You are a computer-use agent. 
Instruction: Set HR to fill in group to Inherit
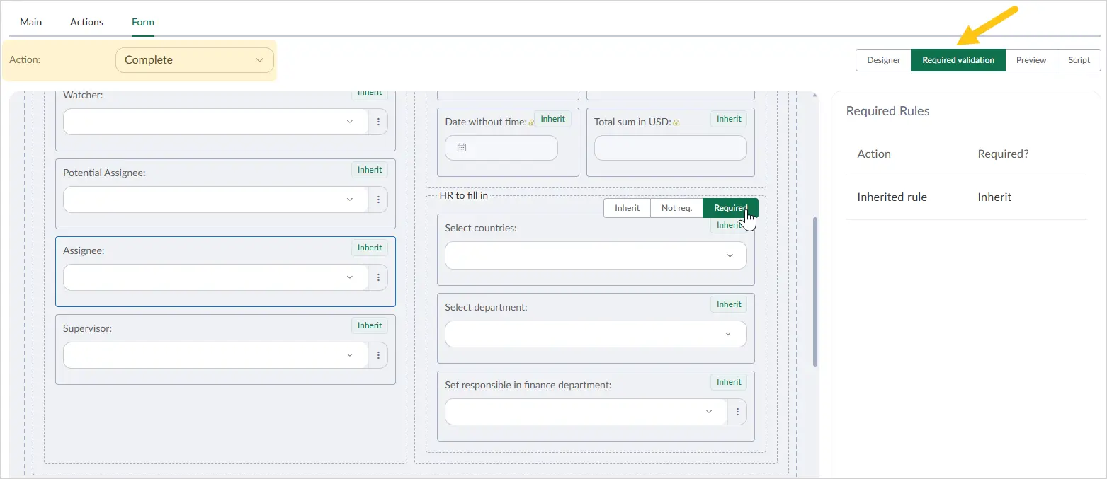point(627,208)
